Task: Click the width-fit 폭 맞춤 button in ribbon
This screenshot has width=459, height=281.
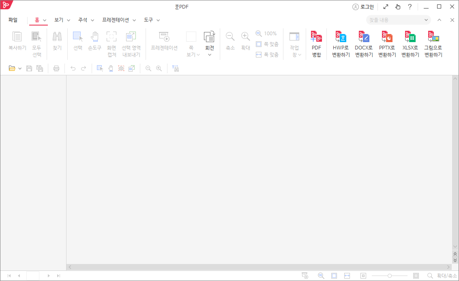Action: (267, 55)
